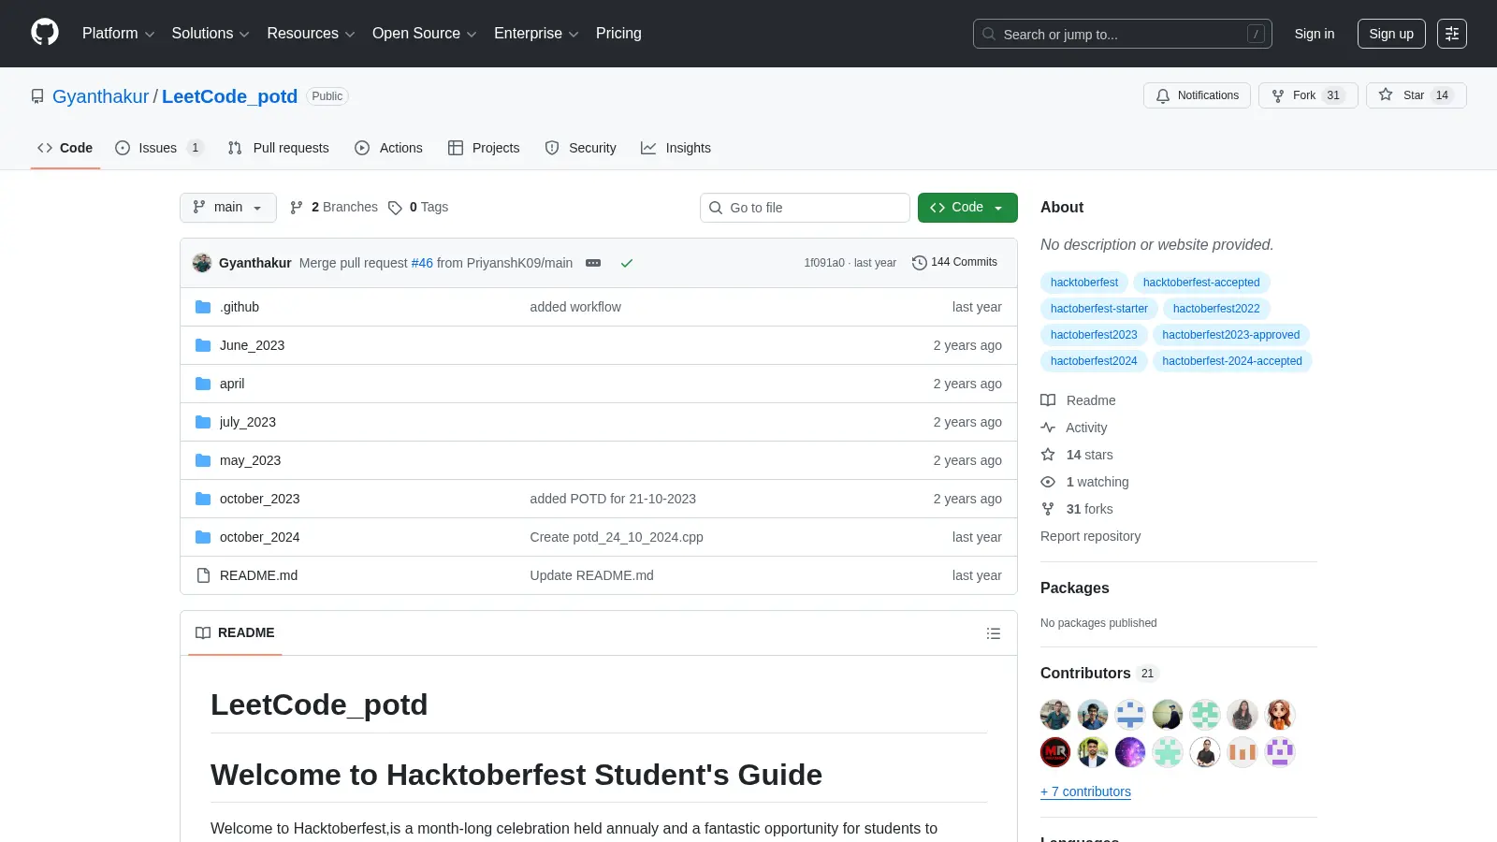1497x842 pixels.
Task: Click commit hash 1f091a0
Action: (x=824, y=263)
